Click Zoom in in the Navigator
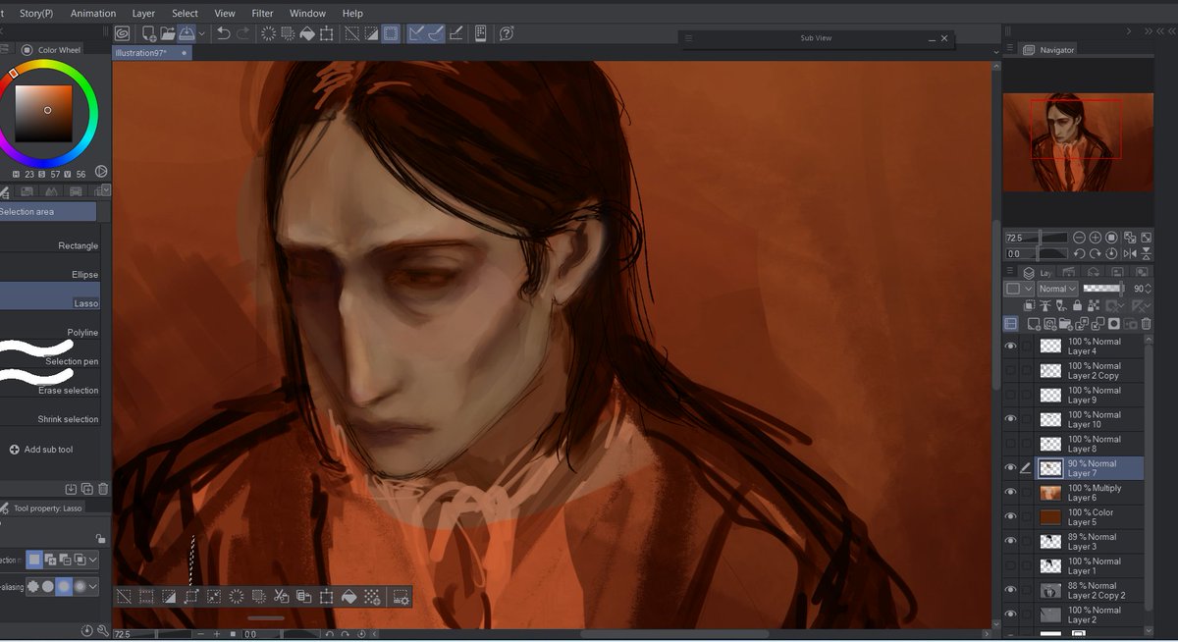1178x642 pixels. [1096, 238]
